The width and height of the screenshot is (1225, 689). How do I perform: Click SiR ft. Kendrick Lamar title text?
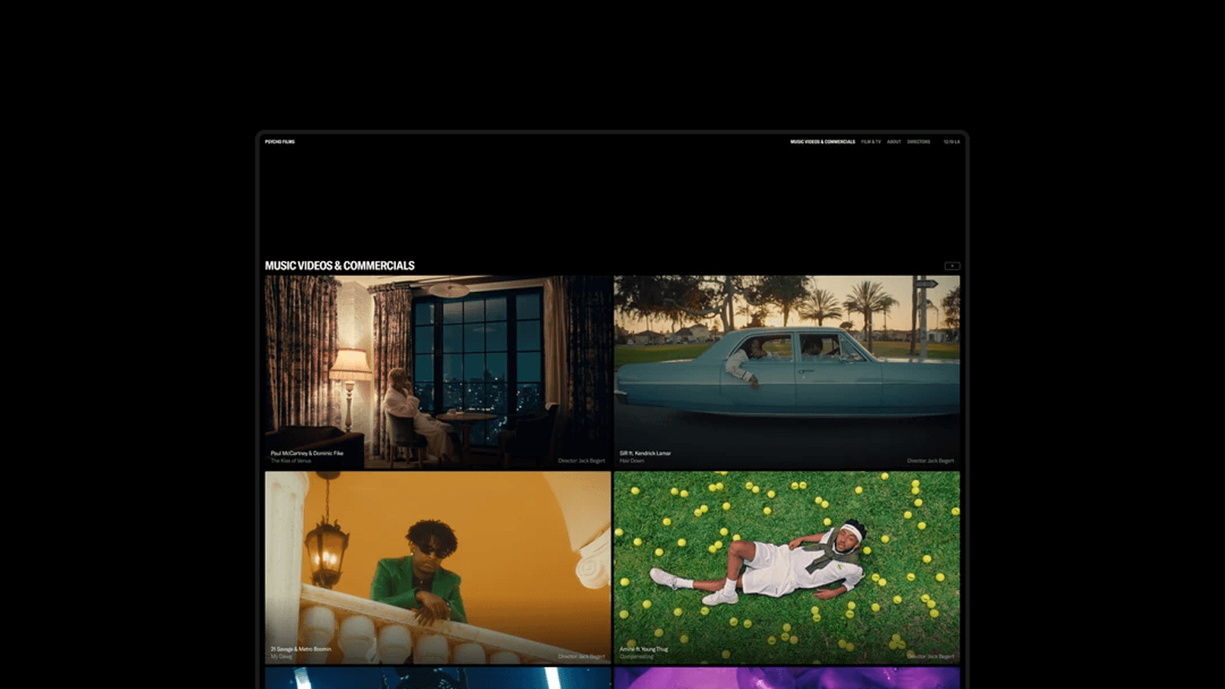(x=645, y=453)
